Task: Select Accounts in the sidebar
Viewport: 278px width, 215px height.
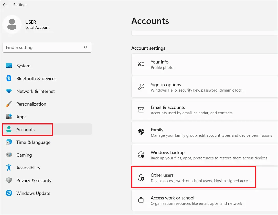Action: (47, 129)
